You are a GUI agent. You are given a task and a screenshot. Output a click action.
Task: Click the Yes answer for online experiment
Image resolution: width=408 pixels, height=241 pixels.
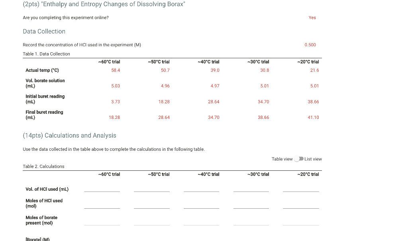(312, 18)
